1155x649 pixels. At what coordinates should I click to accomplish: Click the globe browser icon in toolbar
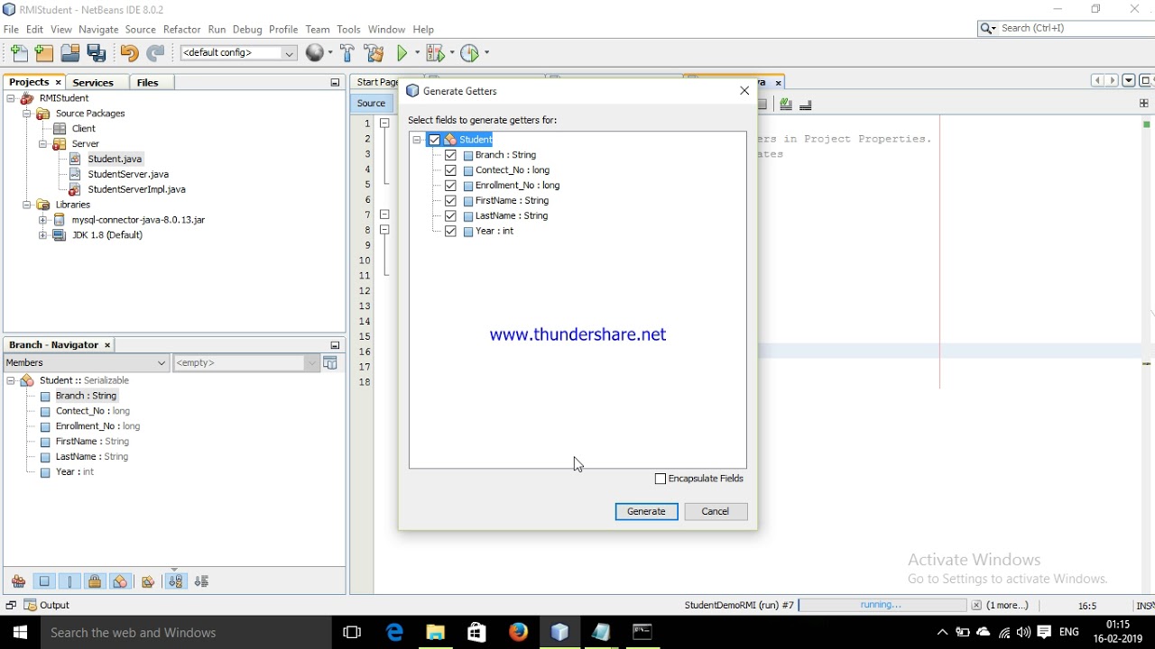point(315,53)
